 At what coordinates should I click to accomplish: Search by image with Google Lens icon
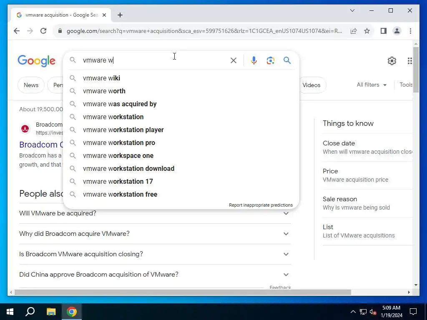tap(270, 60)
